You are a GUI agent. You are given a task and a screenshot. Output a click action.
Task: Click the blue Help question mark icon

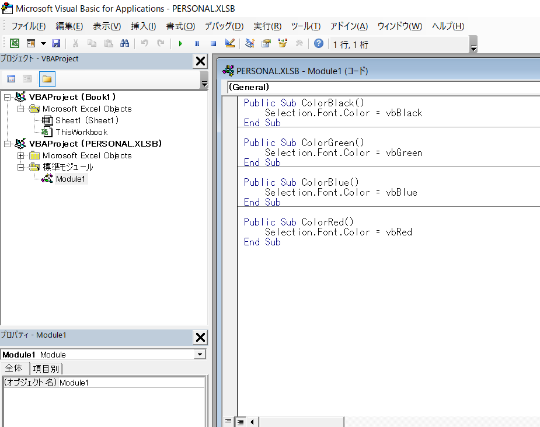[x=318, y=44]
